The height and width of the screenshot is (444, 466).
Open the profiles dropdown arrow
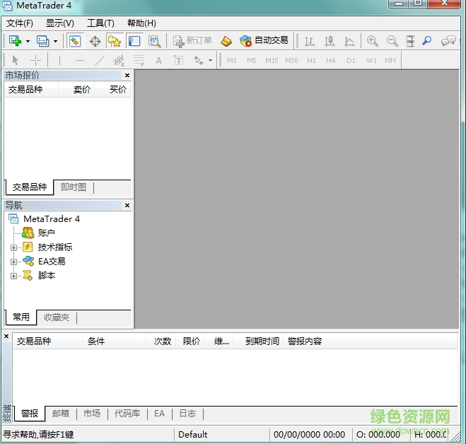[x=55, y=42]
